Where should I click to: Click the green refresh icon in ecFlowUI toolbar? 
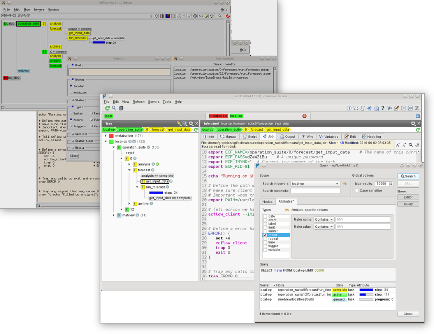pyautogui.click(x=107, y=108)
